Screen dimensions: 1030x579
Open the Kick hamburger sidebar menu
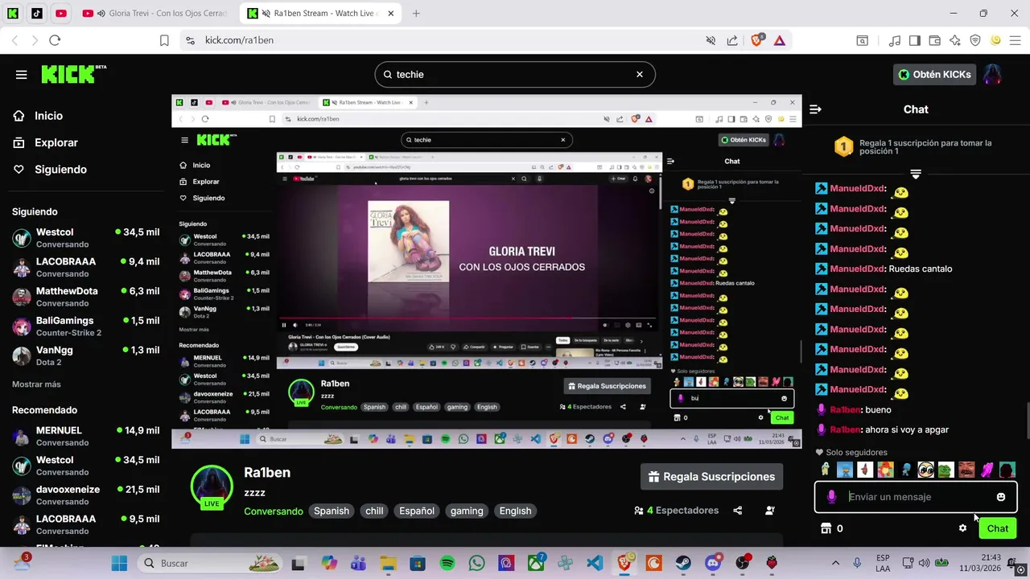[x=21, y=75]
